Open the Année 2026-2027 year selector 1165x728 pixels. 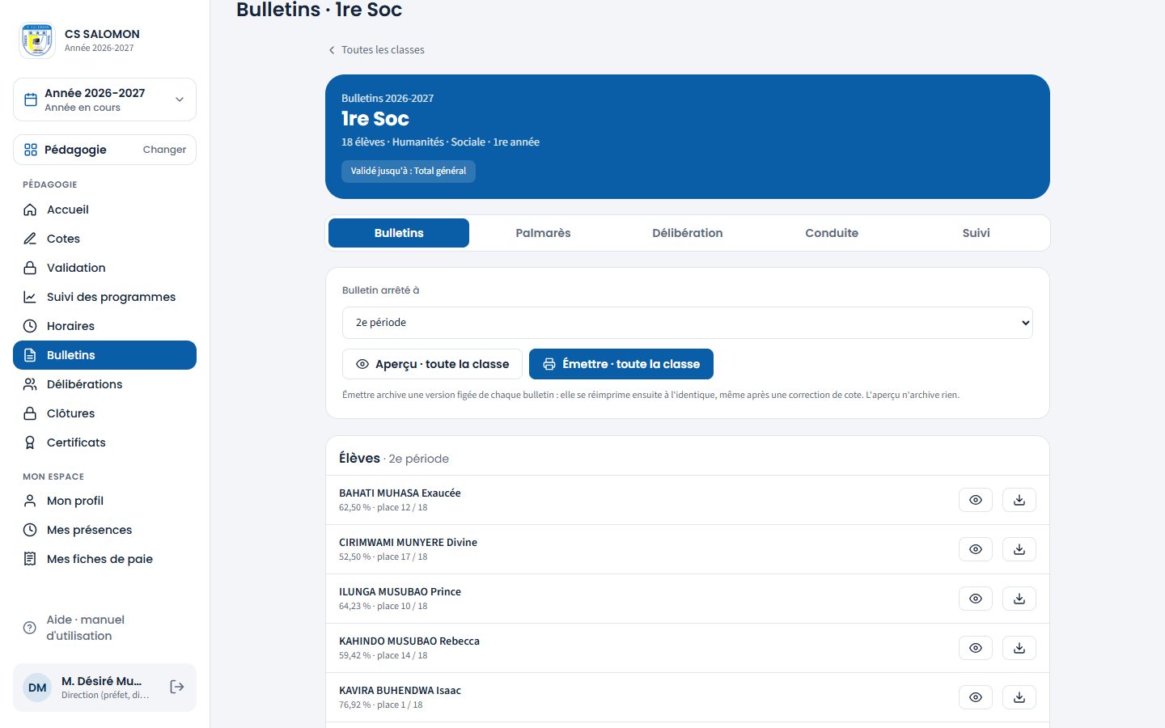104,99
